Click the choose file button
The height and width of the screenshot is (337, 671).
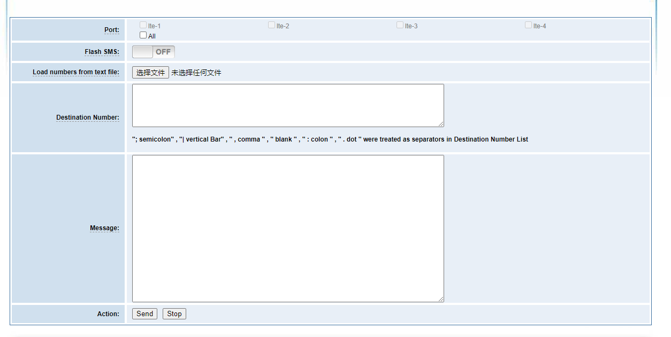pyautogui.click(x=150, y=73)
